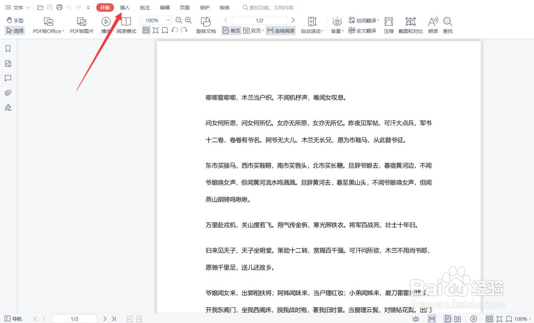Viewport: 534px width, 323px height.
Task: Switch to the 开始 tab
Action: click(105, 7)
